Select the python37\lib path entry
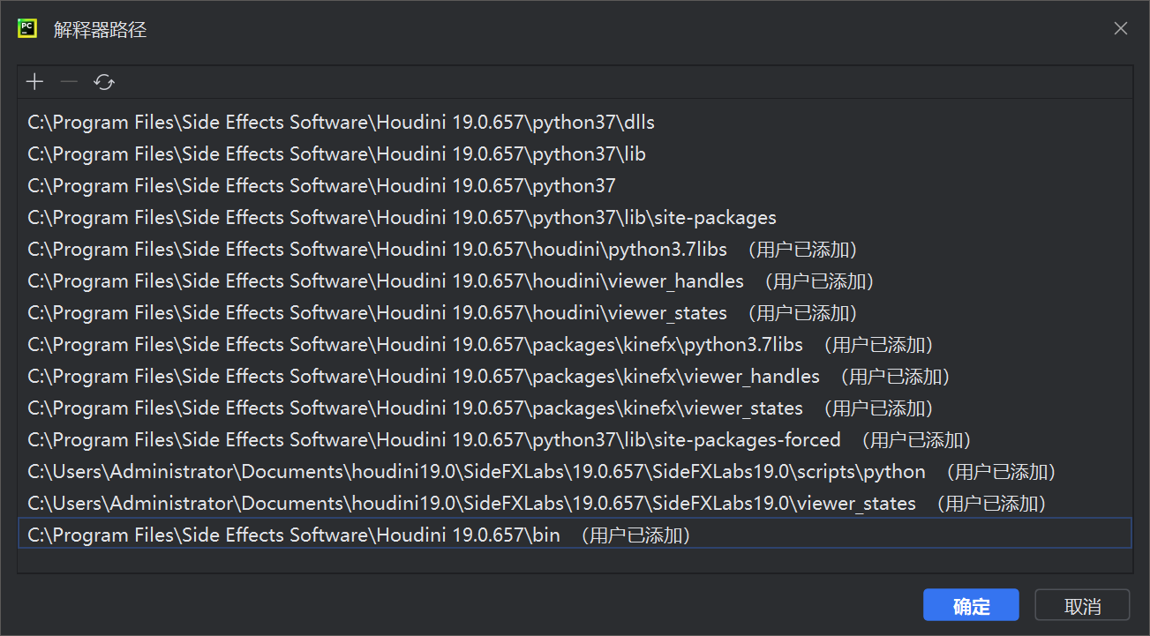1150x636 pixels. coord(336,154)
